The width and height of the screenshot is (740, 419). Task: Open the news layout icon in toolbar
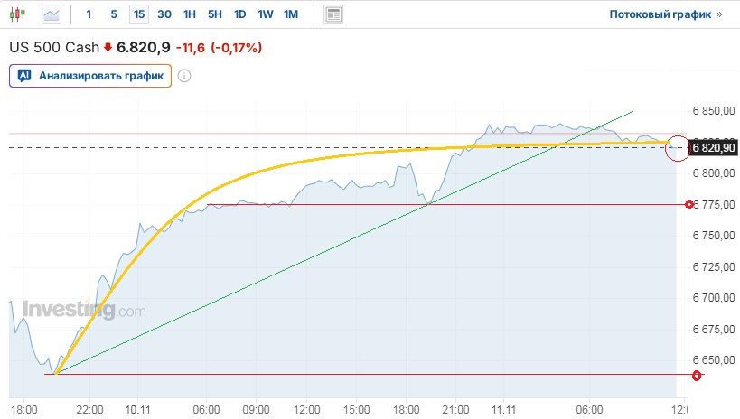tap(333, 14)
